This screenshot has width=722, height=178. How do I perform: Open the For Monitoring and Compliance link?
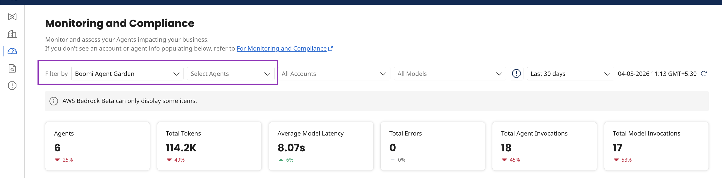coord(281,49)
